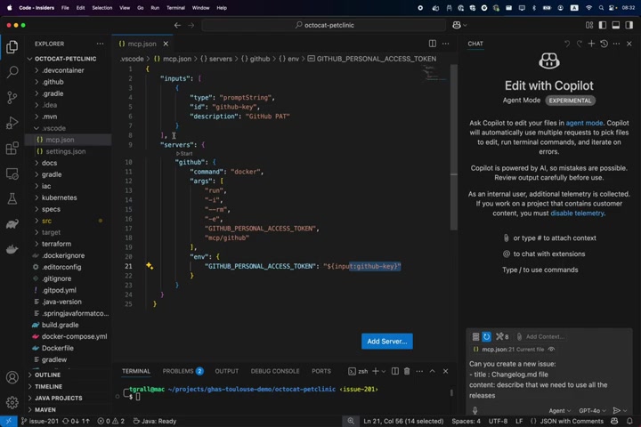Open the Gradle elephant view

12,224
